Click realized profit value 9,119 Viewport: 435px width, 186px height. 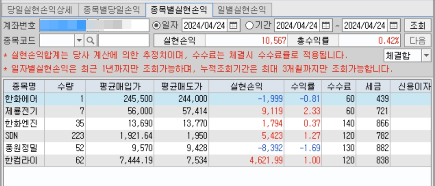pyautogui.click(x=273, y=111)
